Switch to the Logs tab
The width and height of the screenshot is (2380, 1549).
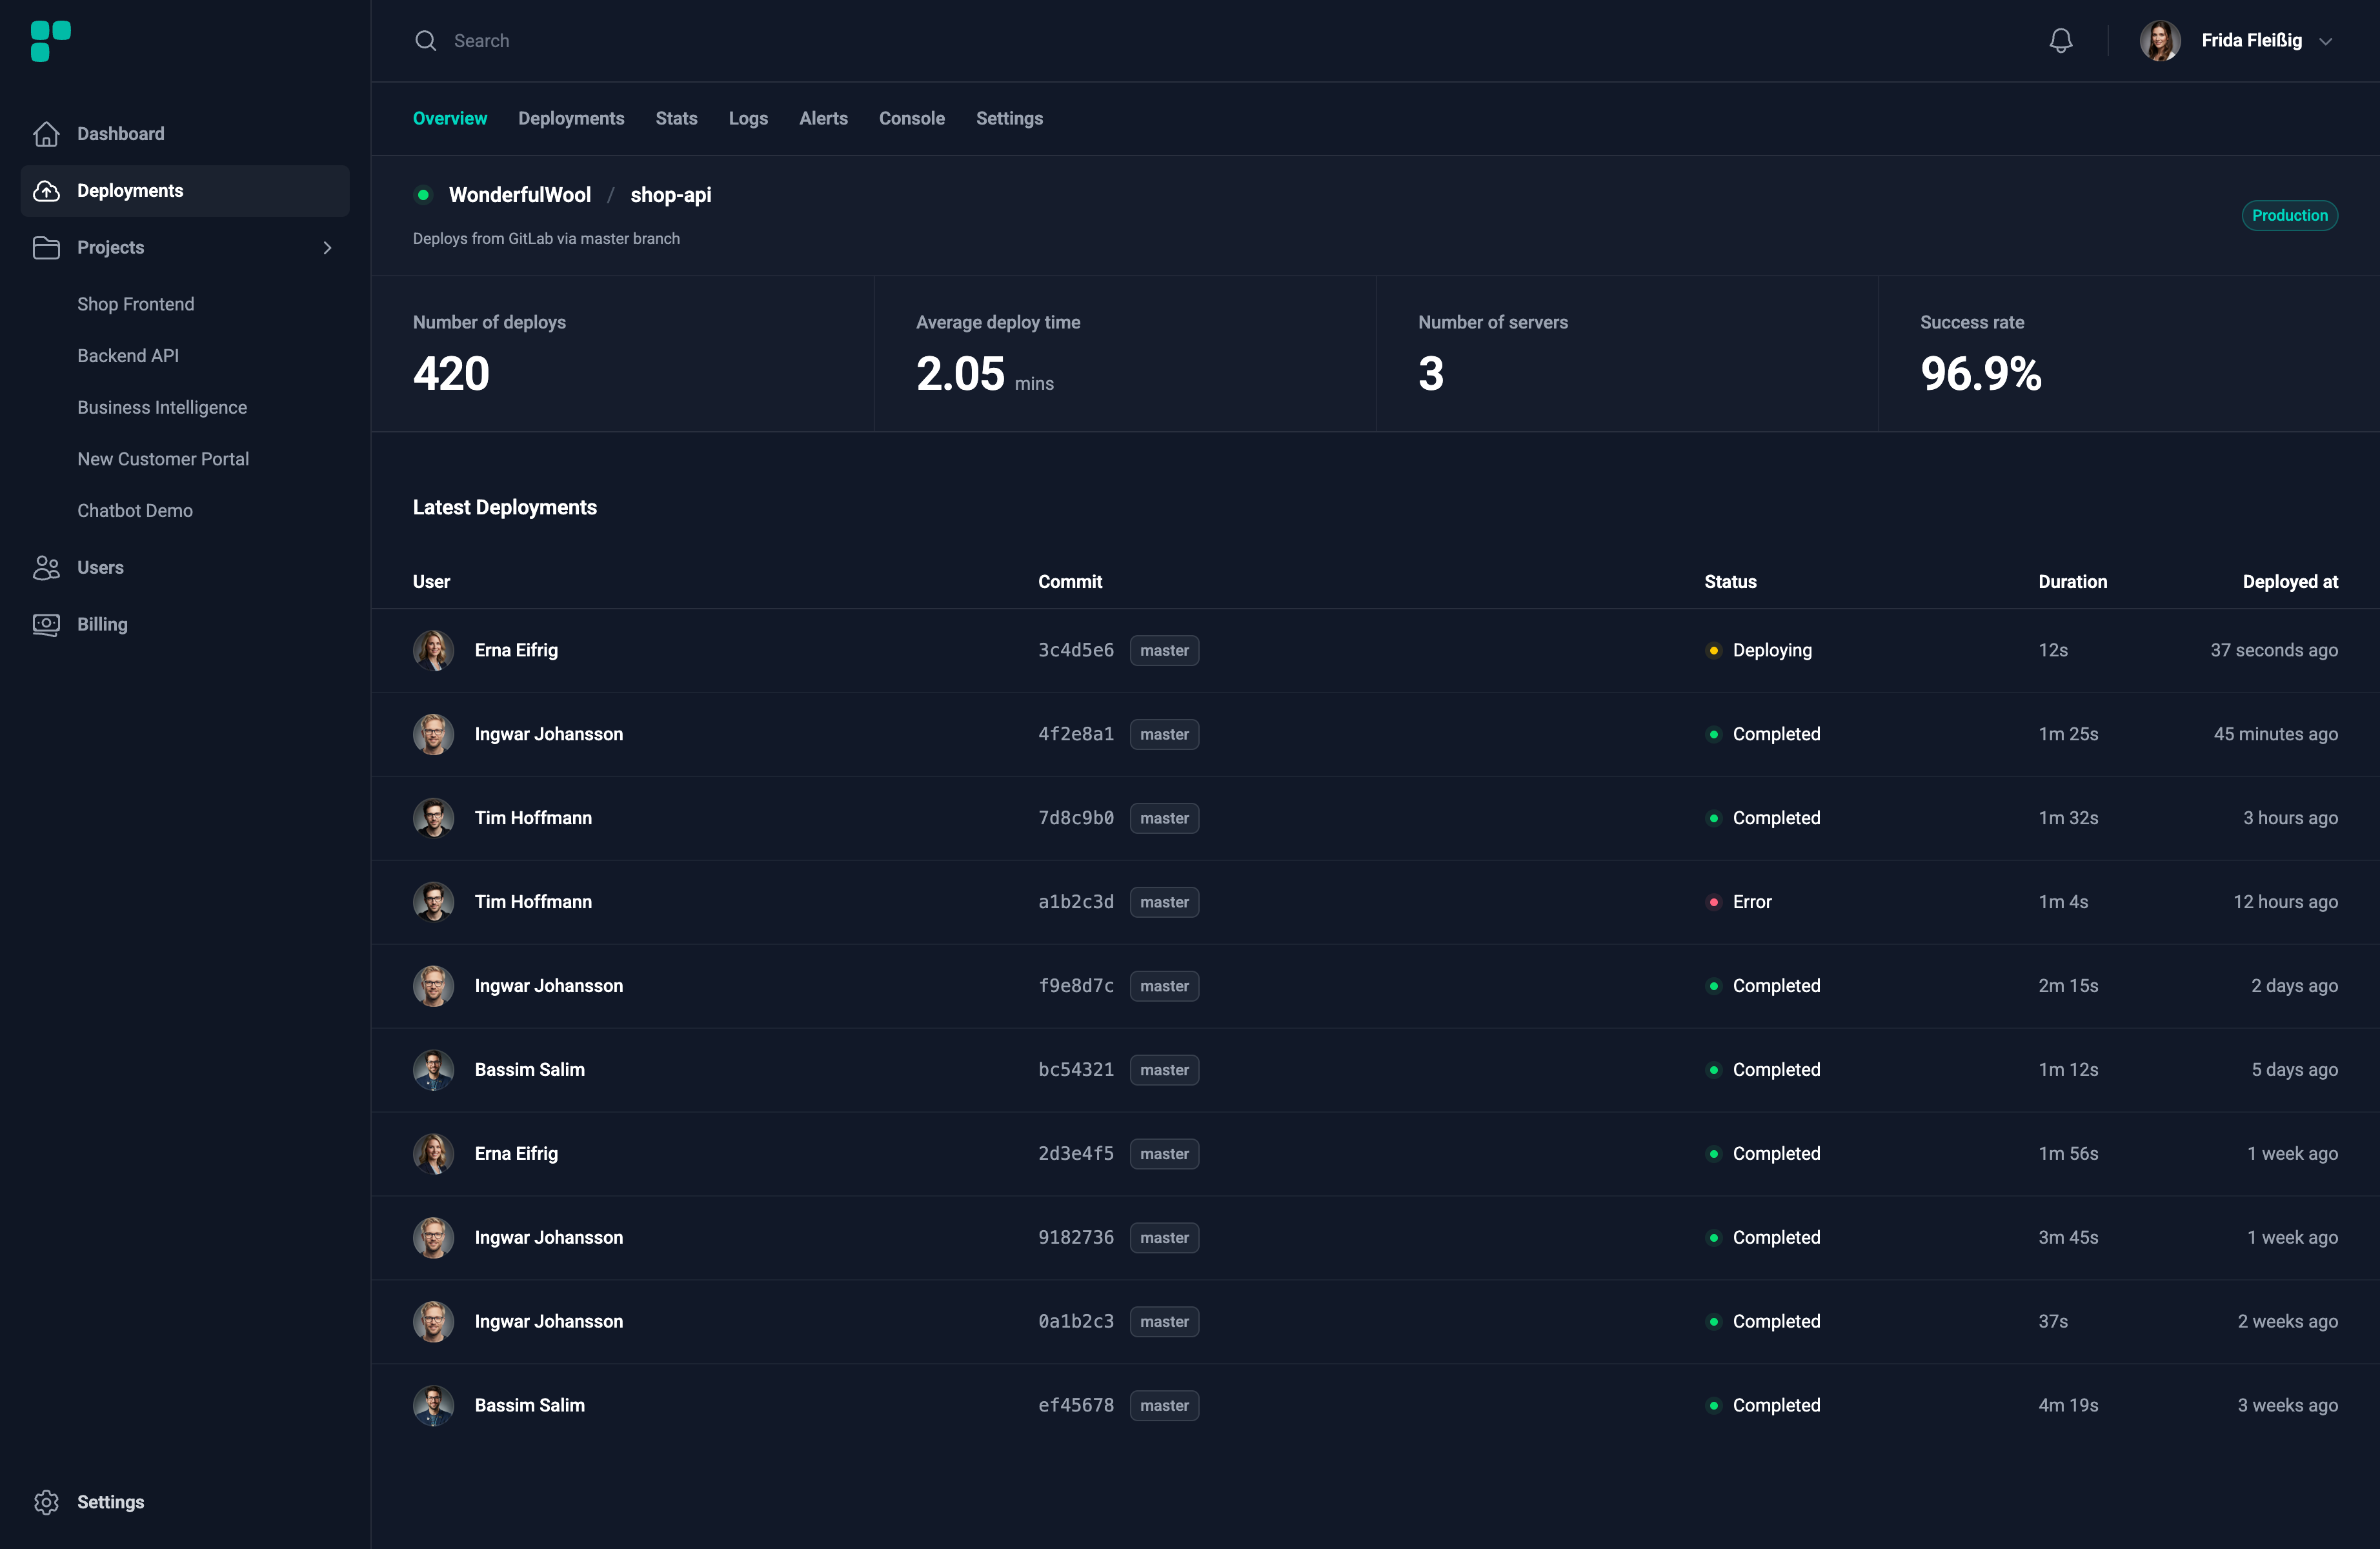[748, 119]
